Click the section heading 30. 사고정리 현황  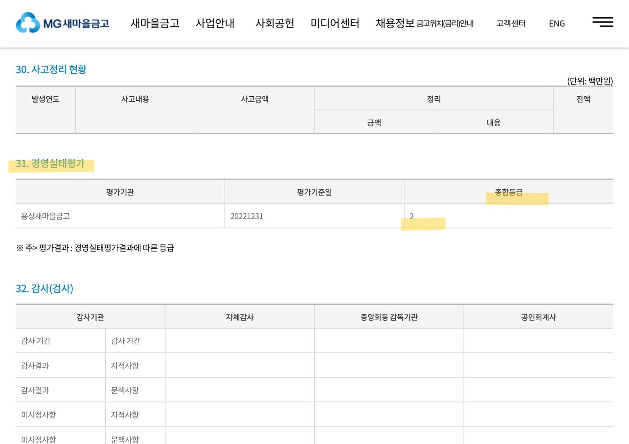click(52, 69)
